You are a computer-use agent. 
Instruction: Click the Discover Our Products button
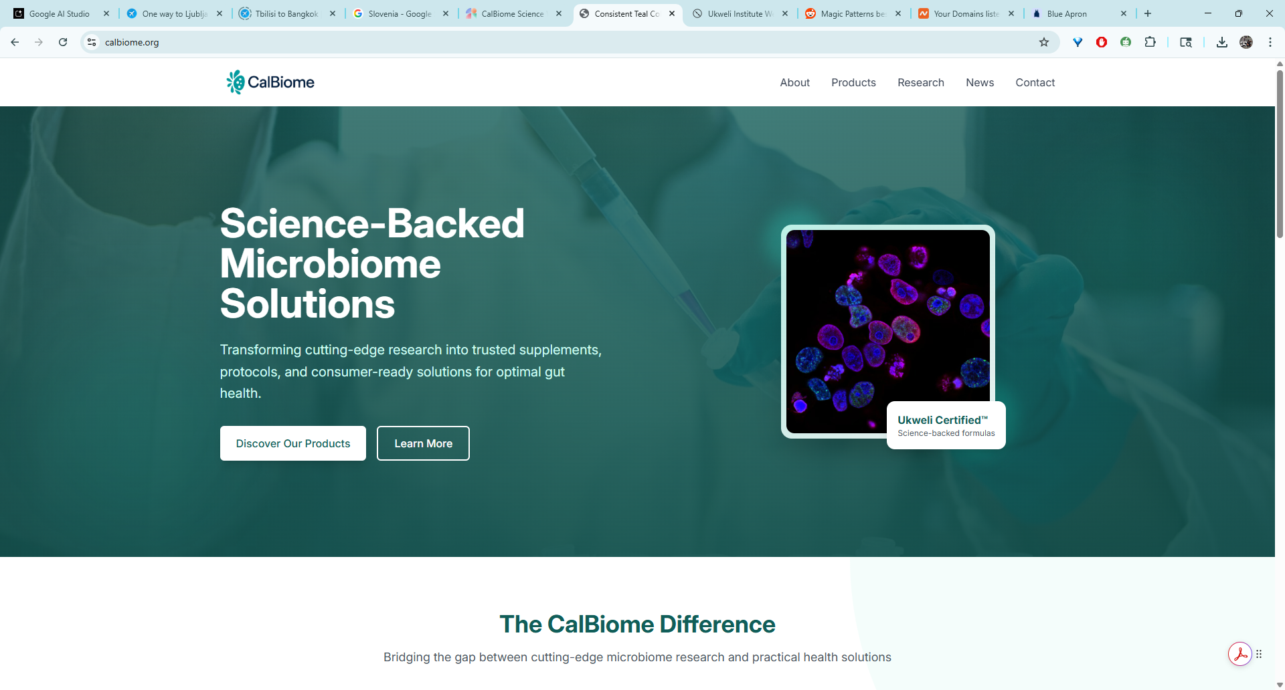coord(293,443)
